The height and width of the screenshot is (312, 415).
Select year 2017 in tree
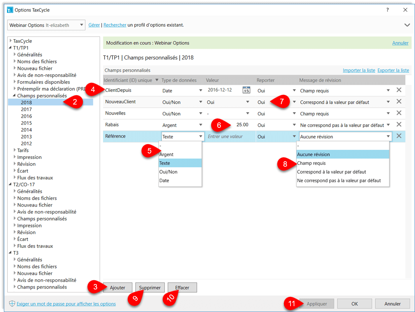point(26,109)
